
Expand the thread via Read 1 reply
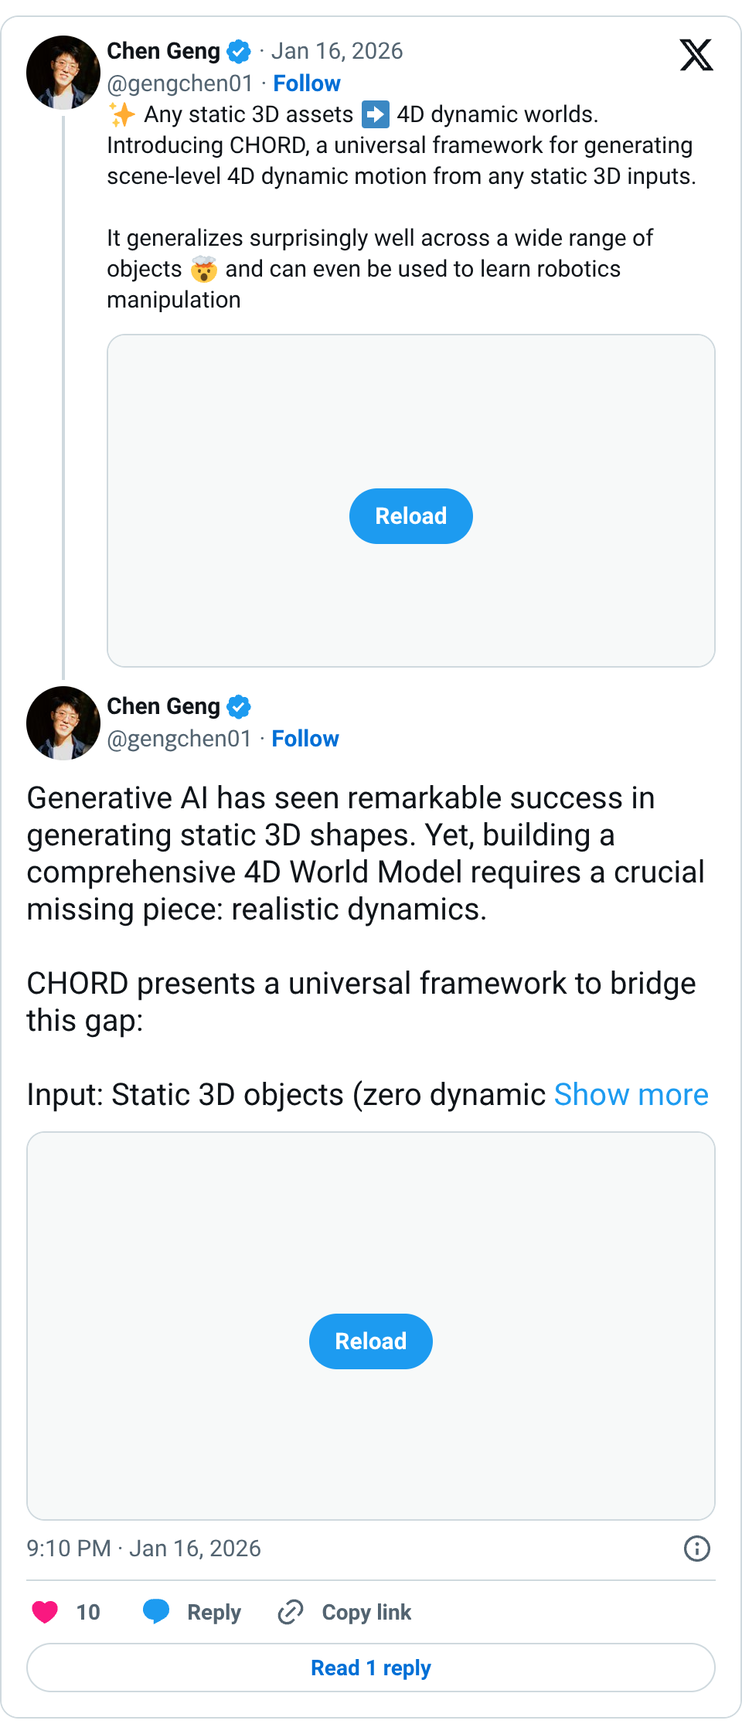click(370, 1668)
